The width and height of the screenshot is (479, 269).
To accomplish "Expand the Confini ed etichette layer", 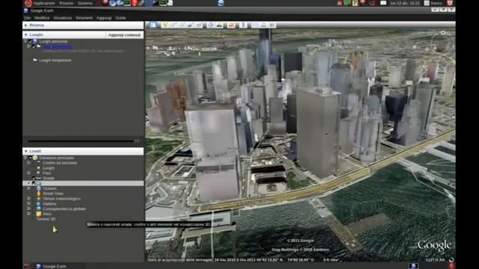I will point(28,163).
